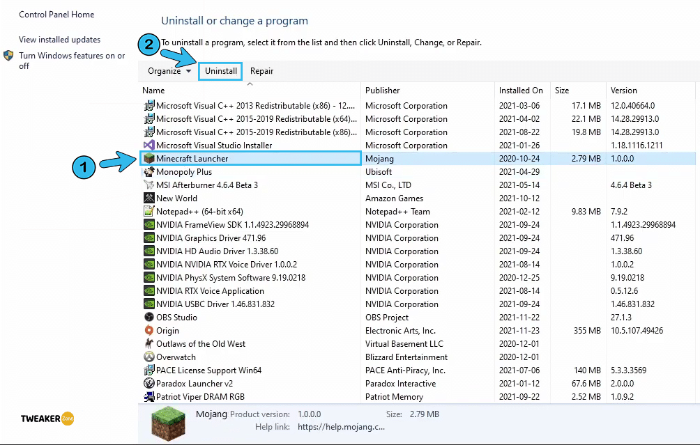Viewport: 700px width, 445px height.
Task: Click the MSI Afterburner icon
Action: (149, 185)
